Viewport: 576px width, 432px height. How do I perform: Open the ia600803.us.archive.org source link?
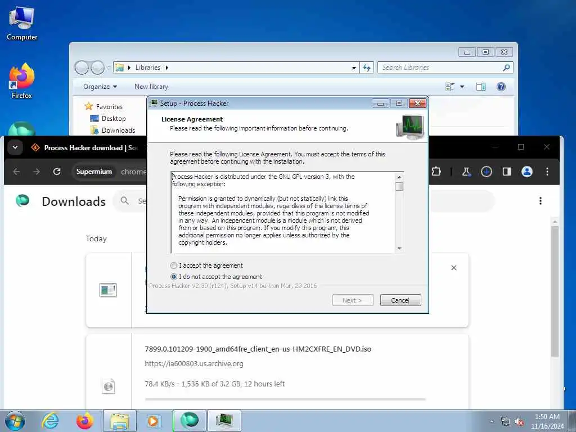pyautogui.click(x=194, y=364)
